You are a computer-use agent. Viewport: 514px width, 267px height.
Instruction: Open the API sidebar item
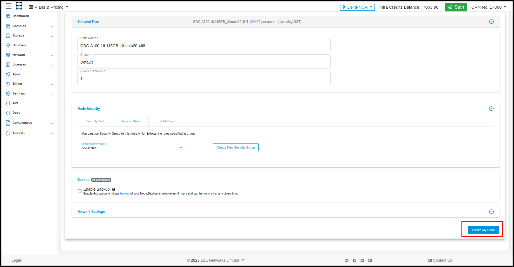[15, 103]
